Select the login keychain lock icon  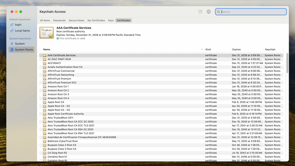tap(12, 24)
